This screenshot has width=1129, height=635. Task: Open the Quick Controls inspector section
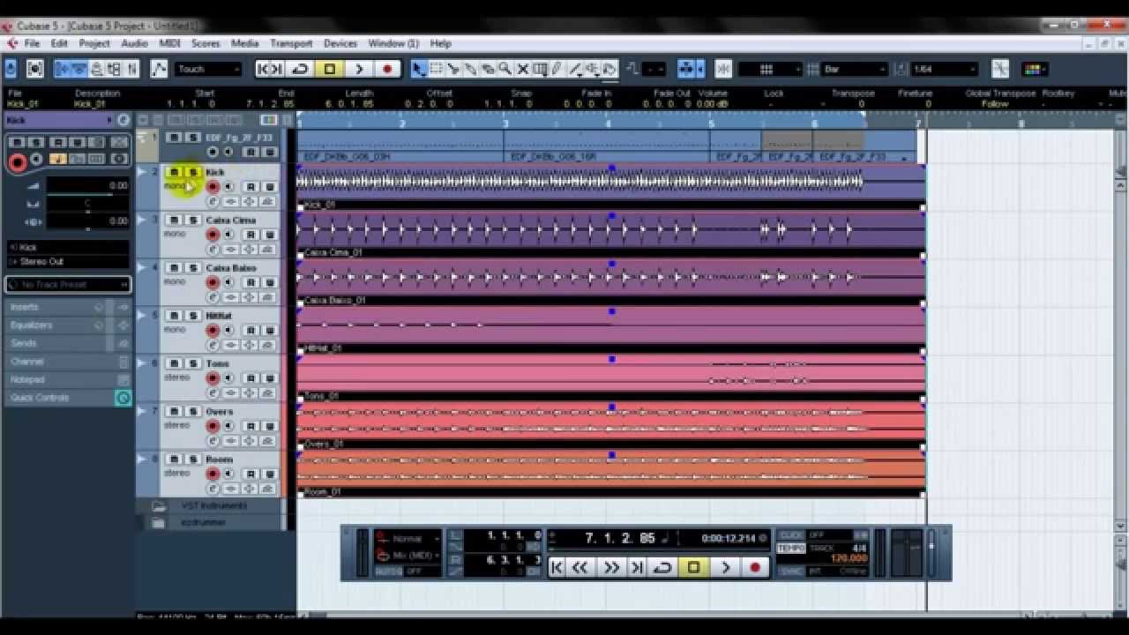(x=67, y=398)
